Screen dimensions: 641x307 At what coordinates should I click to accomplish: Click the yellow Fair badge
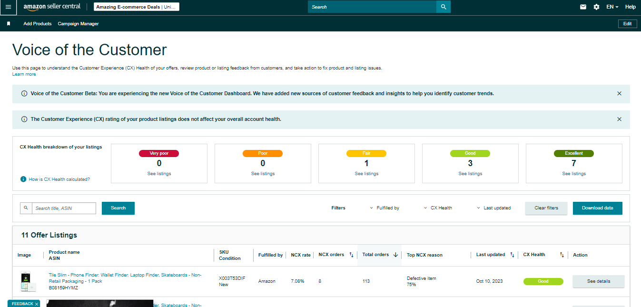click(x=366, y=153)
